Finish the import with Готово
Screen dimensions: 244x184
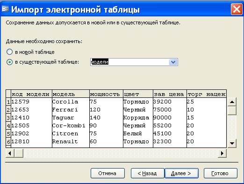pos(220,173)
